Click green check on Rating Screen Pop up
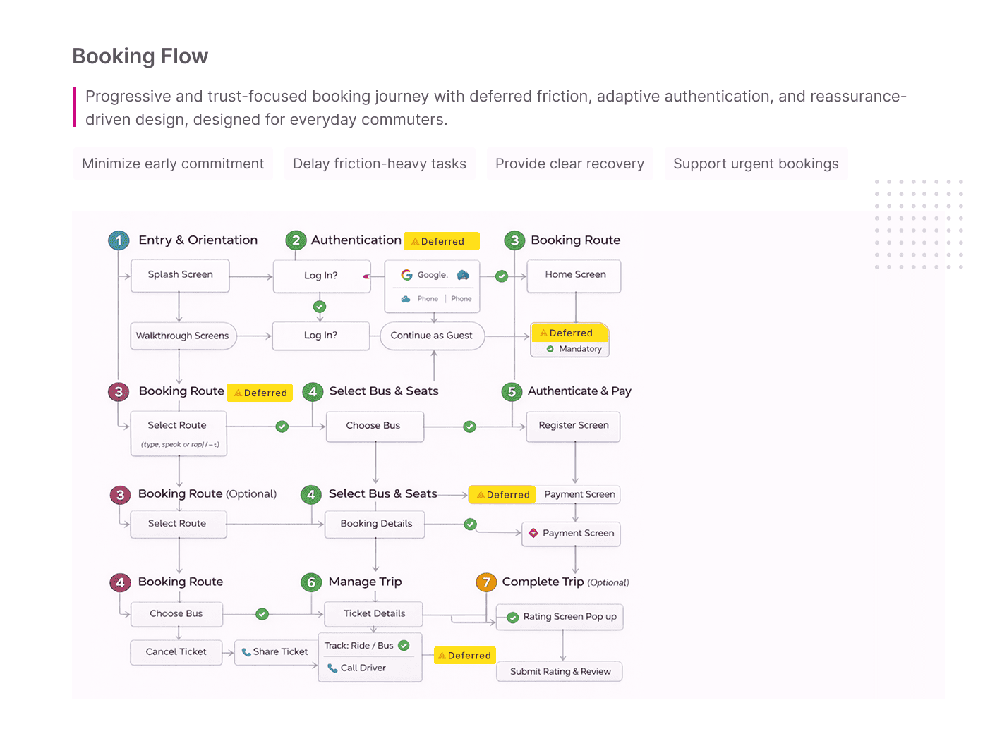 click(513, 618)
